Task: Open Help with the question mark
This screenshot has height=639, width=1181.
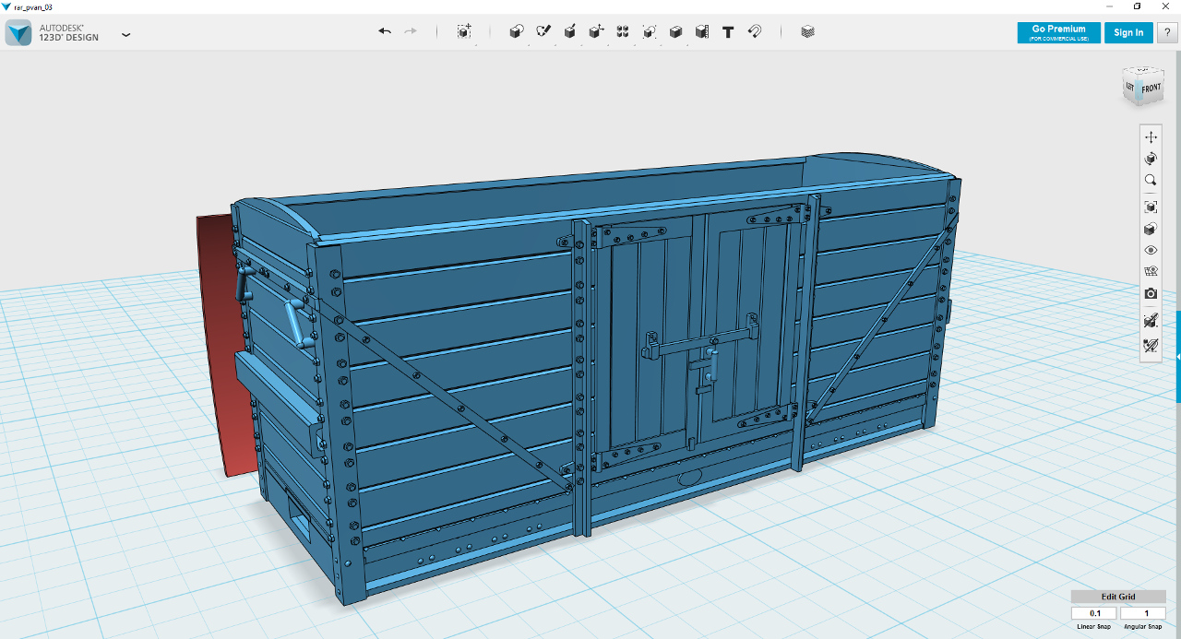Action: 1166,32
